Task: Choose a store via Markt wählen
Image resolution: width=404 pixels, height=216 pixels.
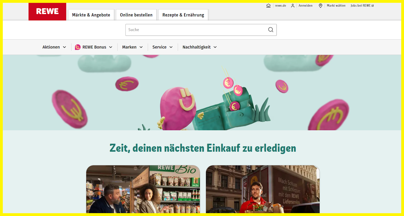Action: point(336,6)
